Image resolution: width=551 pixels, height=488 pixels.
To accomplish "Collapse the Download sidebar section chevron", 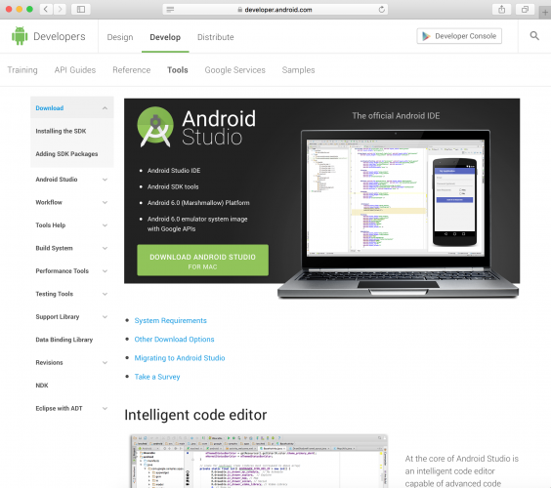I will tap(105, 108).
